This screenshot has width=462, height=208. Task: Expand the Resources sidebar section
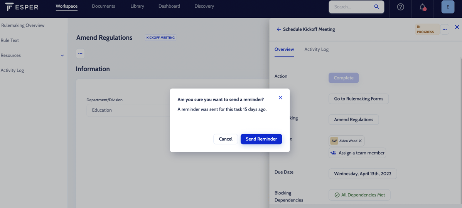pyautogui.click(x=62, y=55)
